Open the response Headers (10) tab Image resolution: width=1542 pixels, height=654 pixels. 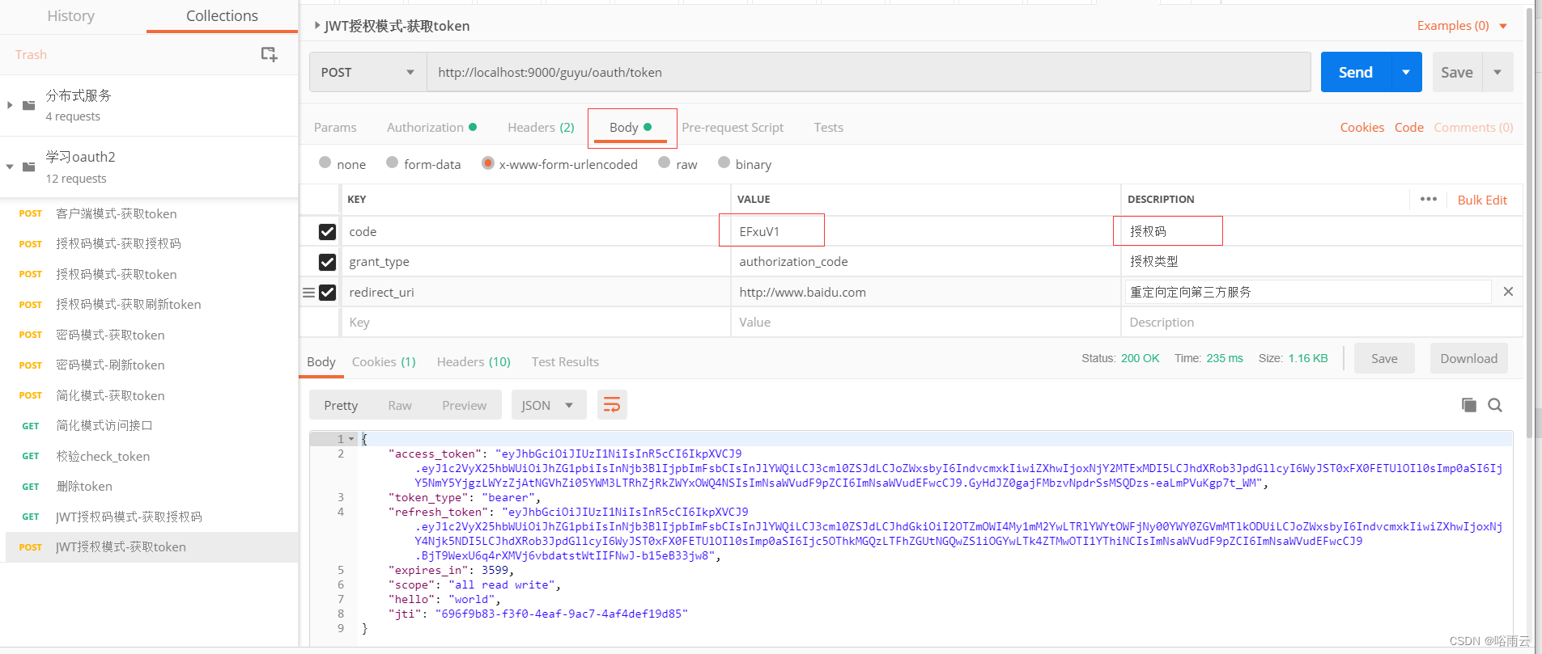(x=474, y=362)
